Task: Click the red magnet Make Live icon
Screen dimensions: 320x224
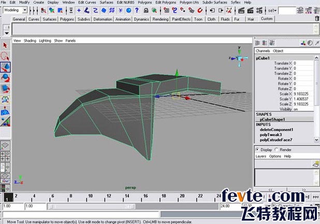Action: (x=200, y=10)
